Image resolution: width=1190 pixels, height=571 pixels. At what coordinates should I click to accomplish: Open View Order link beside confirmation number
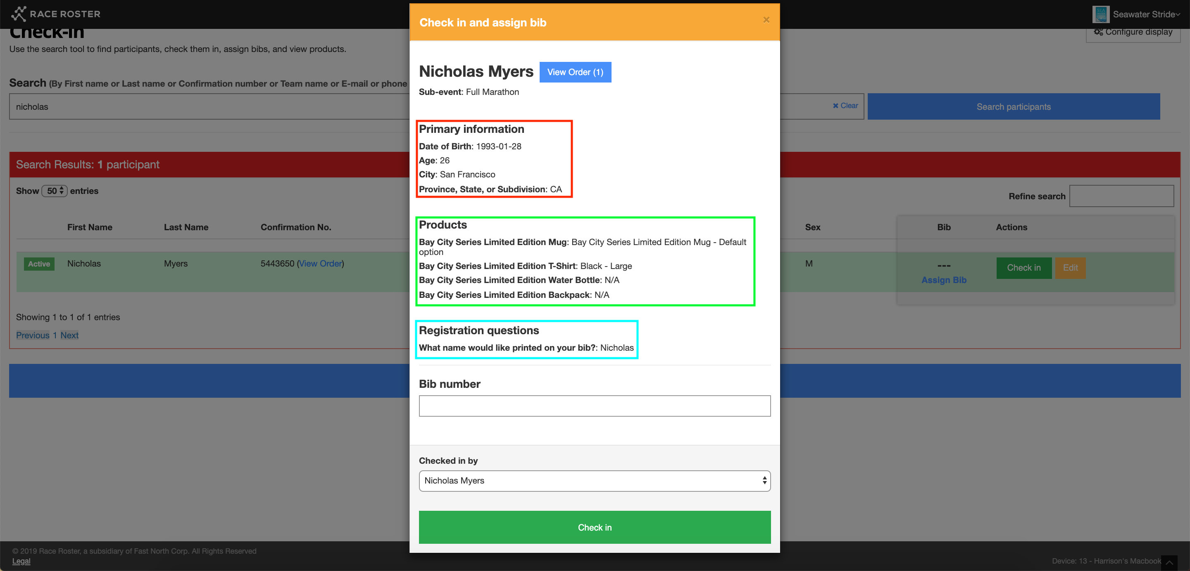320,263
